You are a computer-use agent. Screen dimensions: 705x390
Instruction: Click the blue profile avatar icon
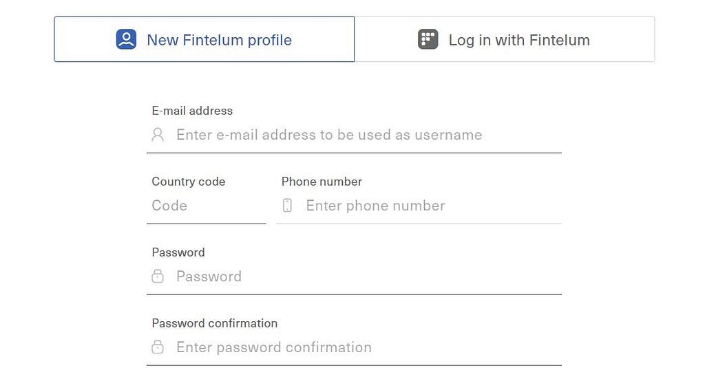[126, 39]
